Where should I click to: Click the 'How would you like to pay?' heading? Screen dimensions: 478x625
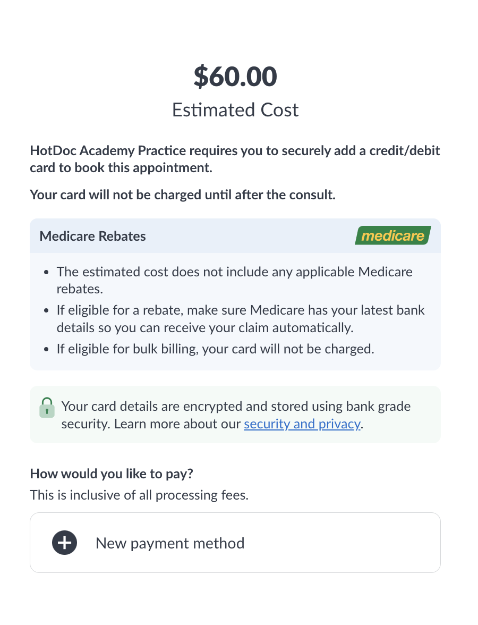pos(112,474)
